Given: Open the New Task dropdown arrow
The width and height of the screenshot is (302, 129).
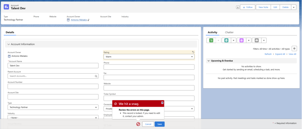Looking at the screenshot, I should (219, 40).
